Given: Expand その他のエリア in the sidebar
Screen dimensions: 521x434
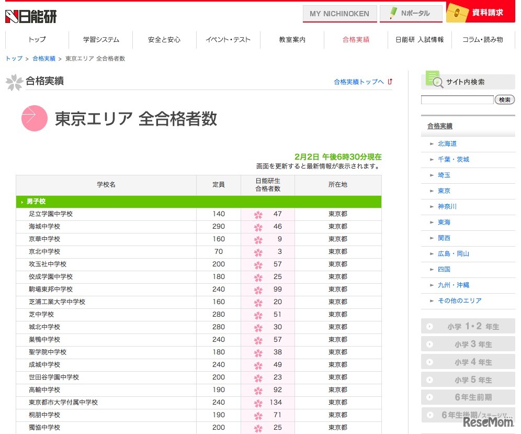Looking at the screenshot, I should (461, 300).
